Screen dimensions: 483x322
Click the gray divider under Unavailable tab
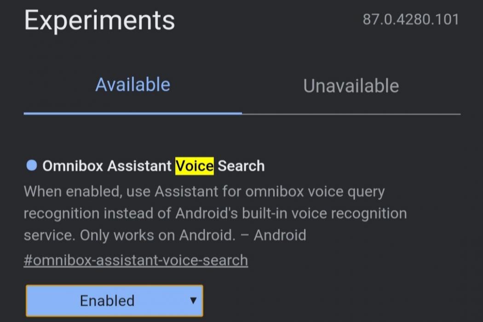(351, 114)
